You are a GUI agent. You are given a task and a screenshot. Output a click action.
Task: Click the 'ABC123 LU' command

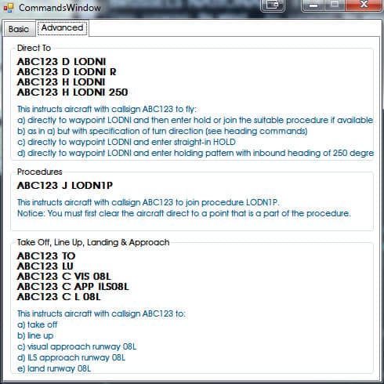pyautogui.click(x=45, y=266)
